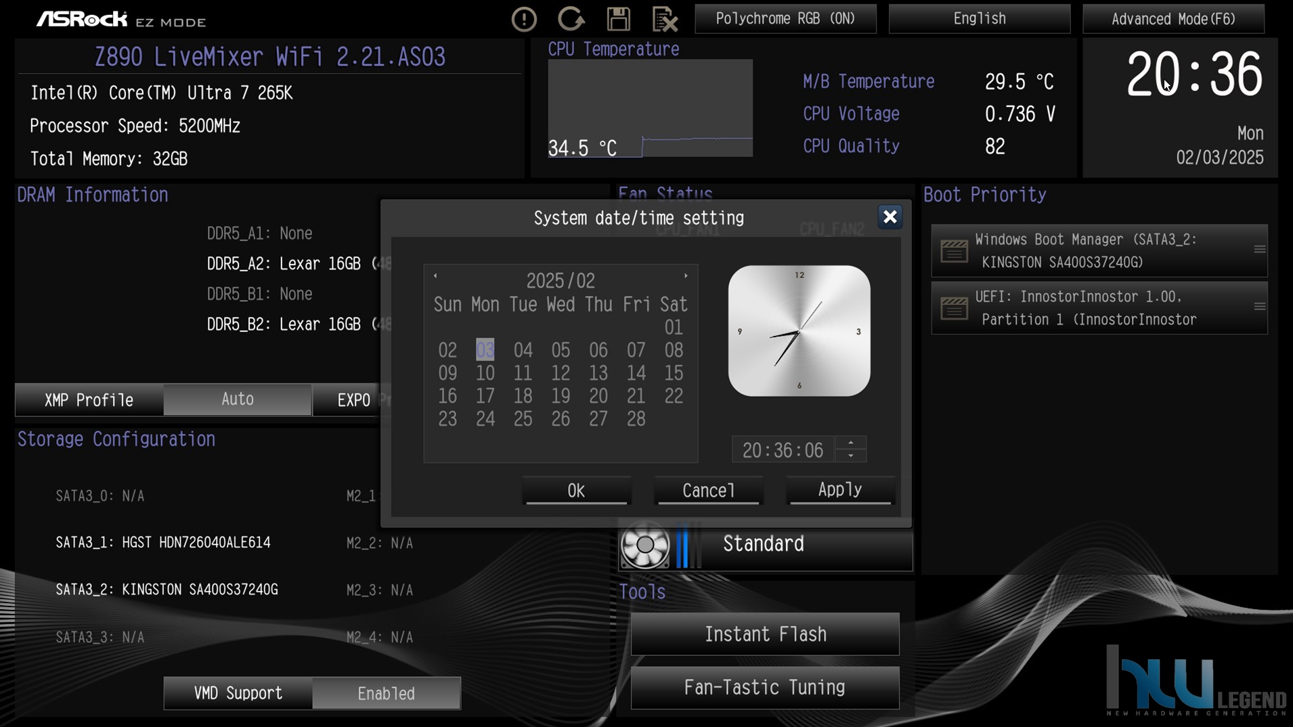1293x727 pixels.
Task: Close the System date/time setting dialog
Action: point(890,217)
